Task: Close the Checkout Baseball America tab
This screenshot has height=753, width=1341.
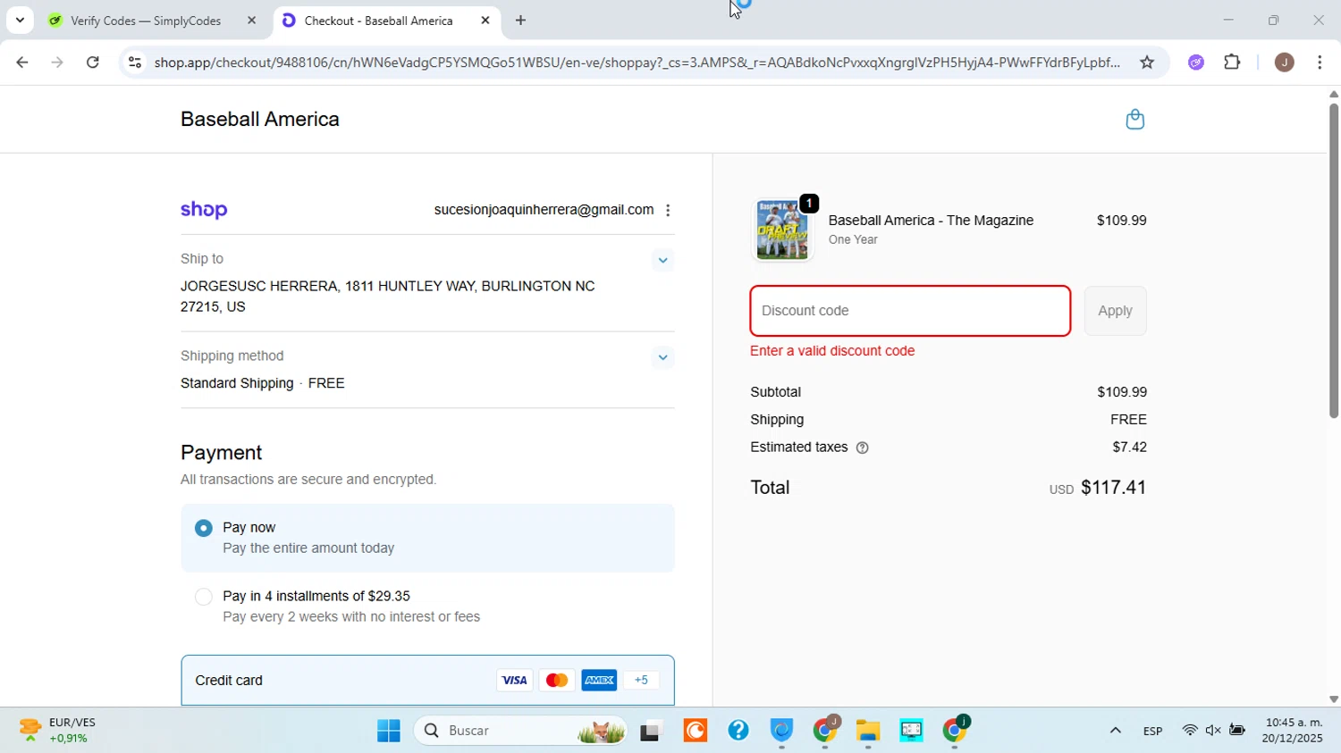Action: coord(485,21)
